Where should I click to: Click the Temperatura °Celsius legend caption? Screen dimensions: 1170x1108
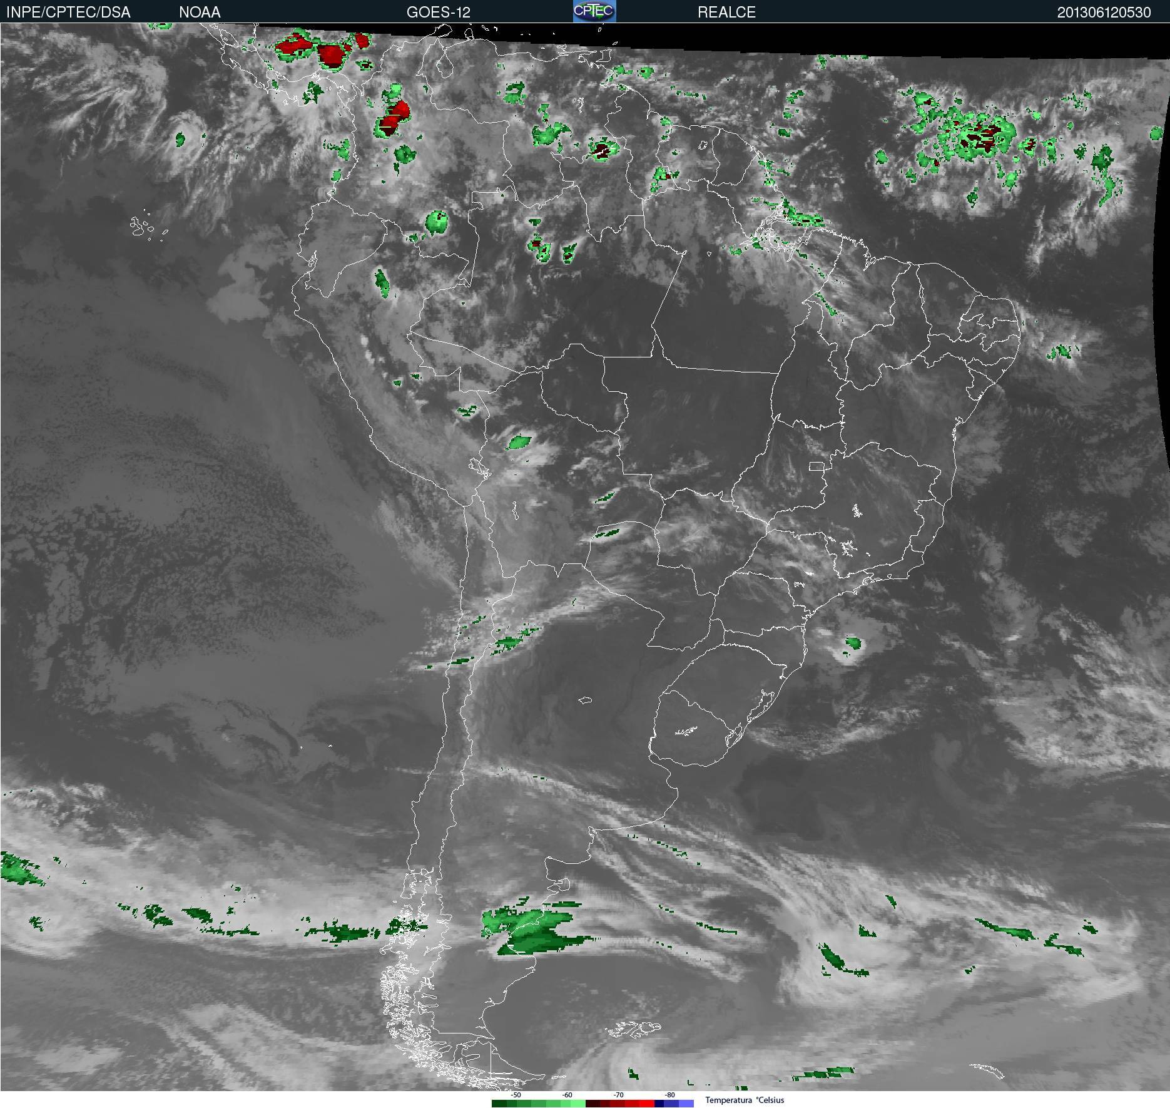coord(745,1100)
